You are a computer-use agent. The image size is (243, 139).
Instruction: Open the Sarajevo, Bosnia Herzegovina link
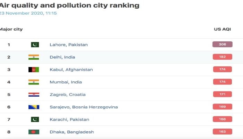84,107
